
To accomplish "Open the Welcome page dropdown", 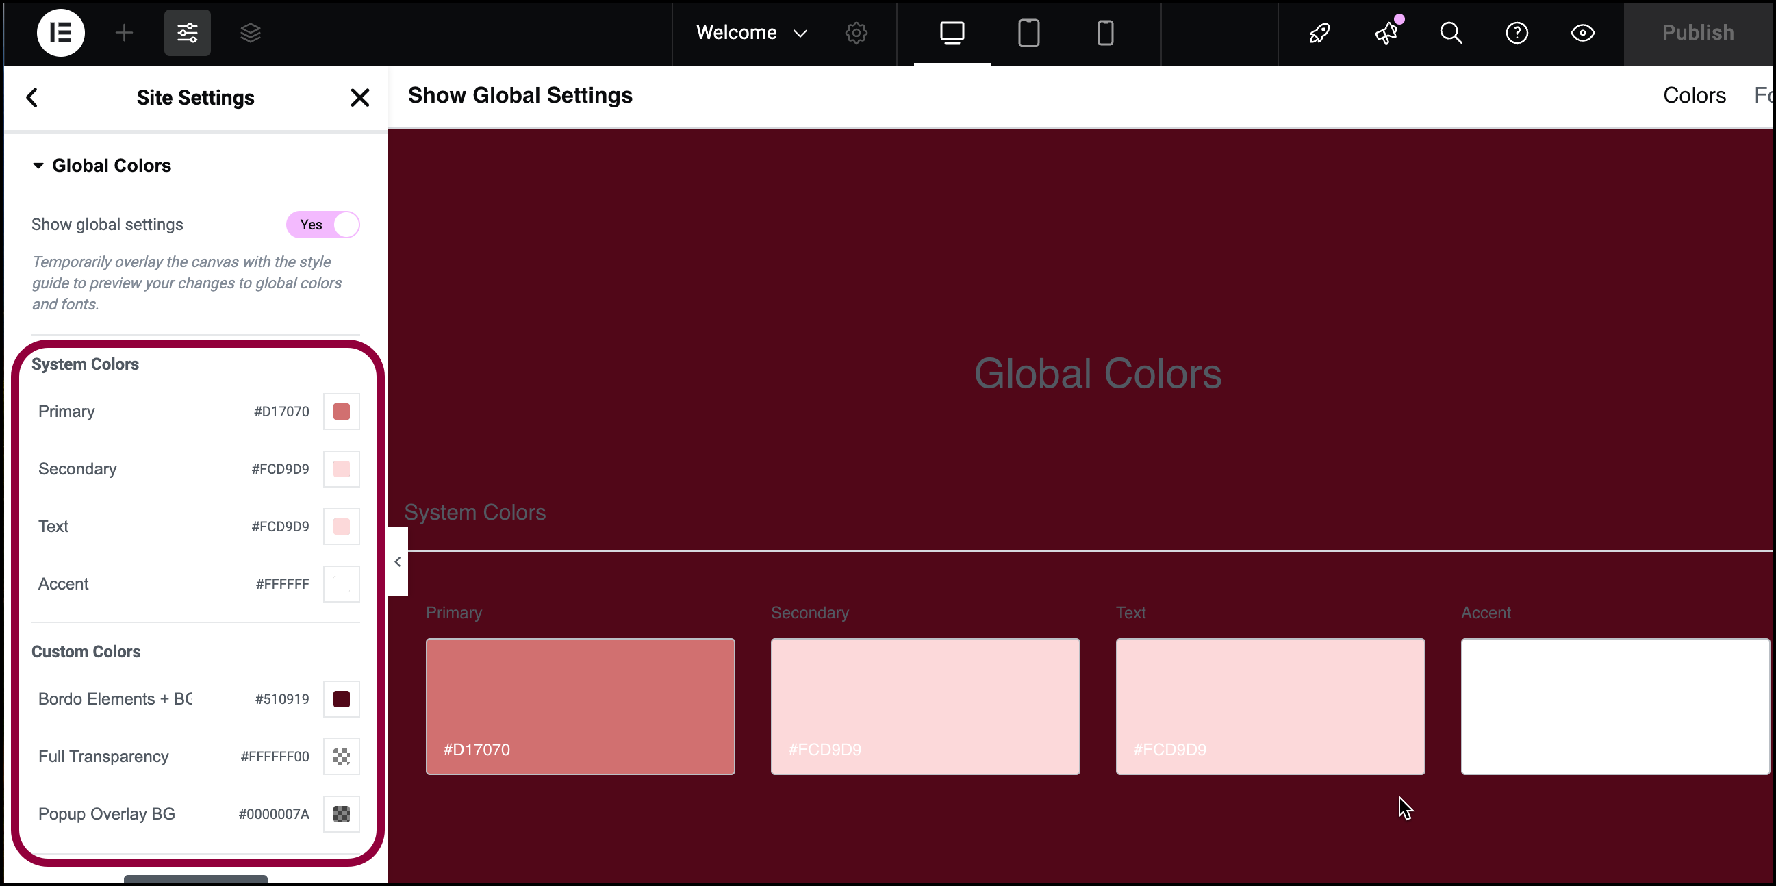I will pyautogui.click(x=752, y=32).
